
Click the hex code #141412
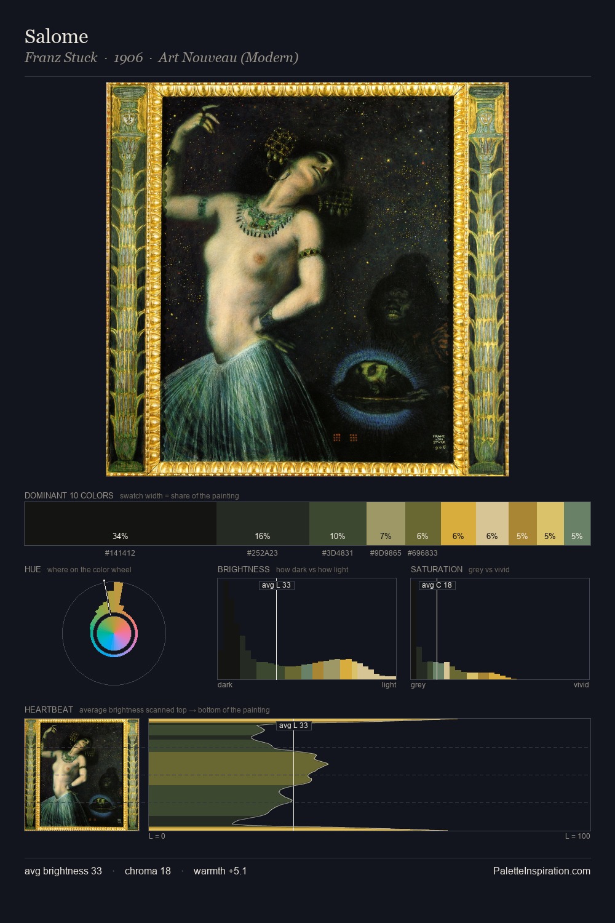pos(120,553)
